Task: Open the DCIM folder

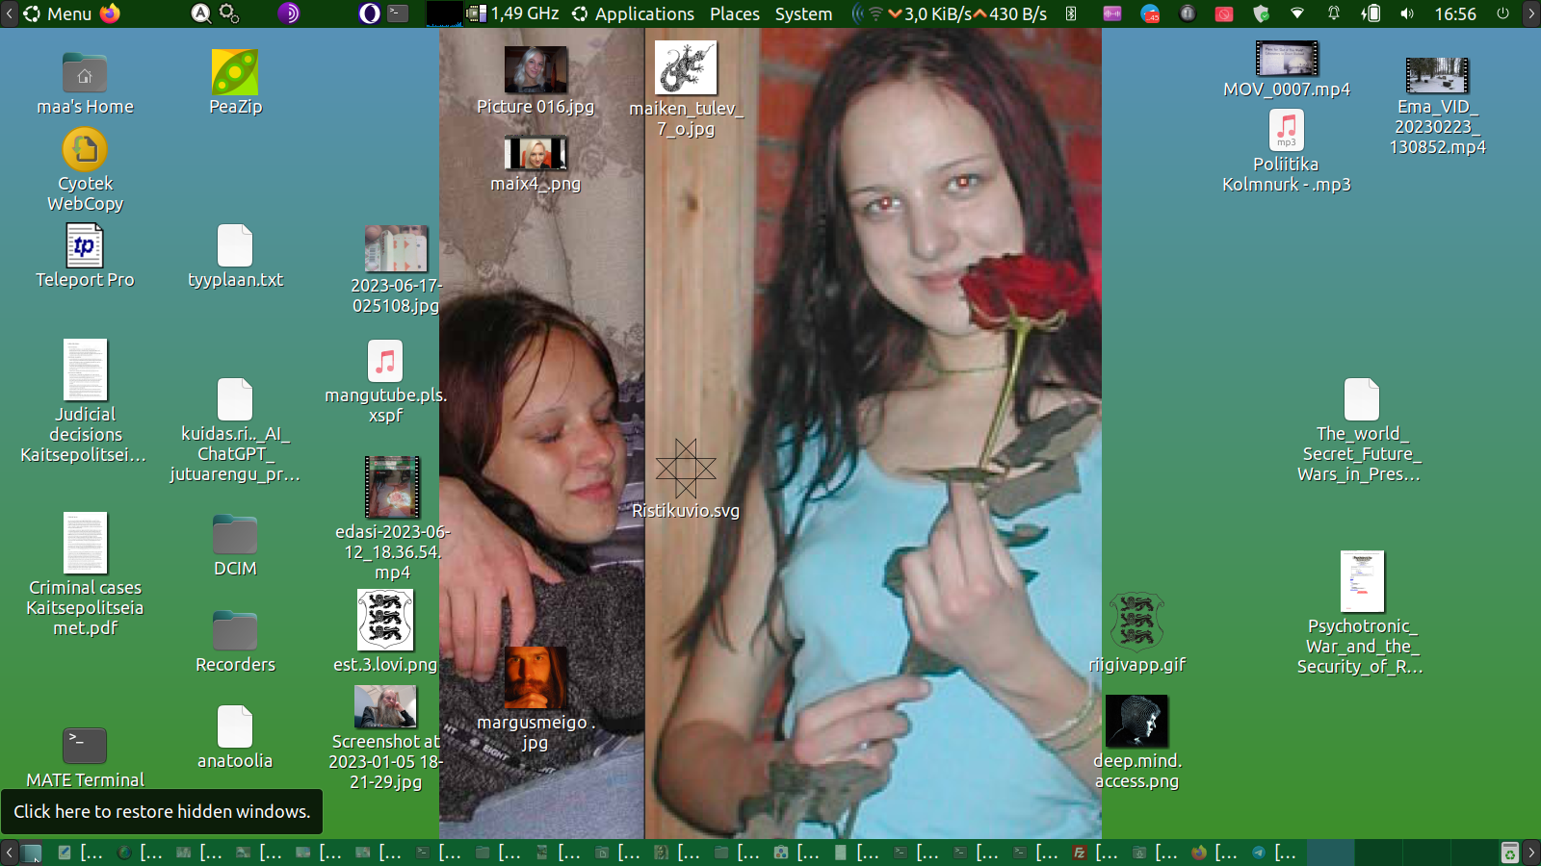Action: pyautogui.click(x=235, y=535)
